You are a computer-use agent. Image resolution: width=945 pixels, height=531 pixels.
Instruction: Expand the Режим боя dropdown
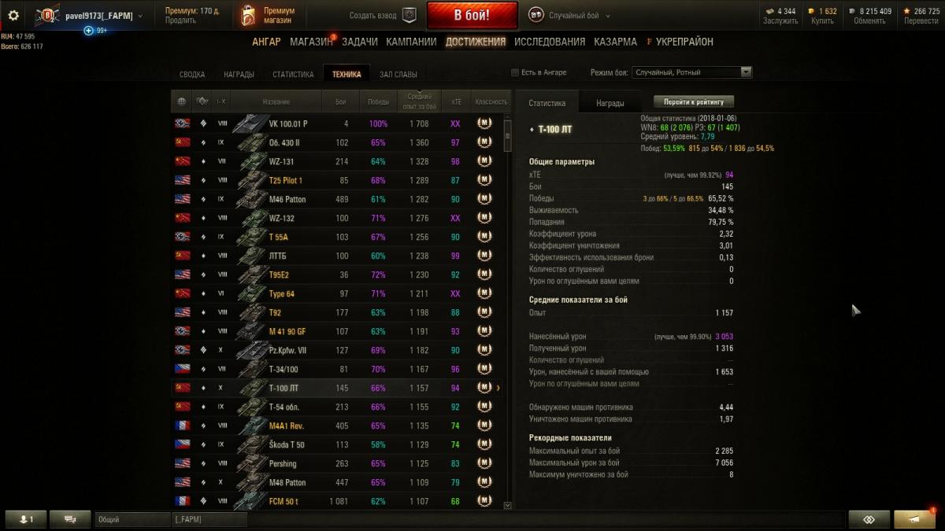pyautogui.click(x=747, y=72)
